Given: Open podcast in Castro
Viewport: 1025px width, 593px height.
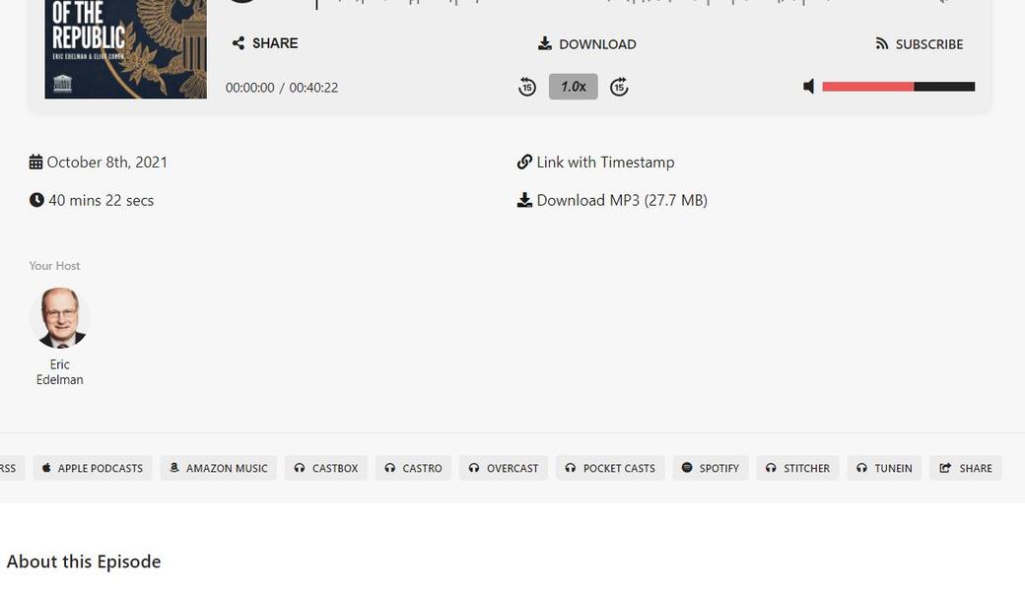Looking at the screenshot, I should tap(413, 468).
